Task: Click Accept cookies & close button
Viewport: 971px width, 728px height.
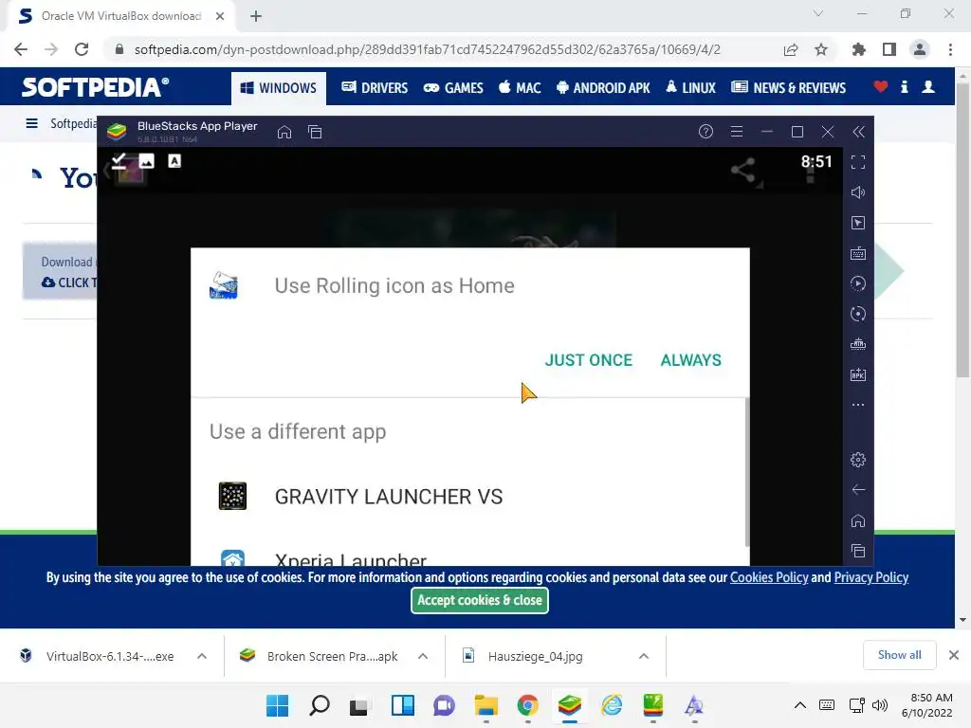Action: [479, 600]
